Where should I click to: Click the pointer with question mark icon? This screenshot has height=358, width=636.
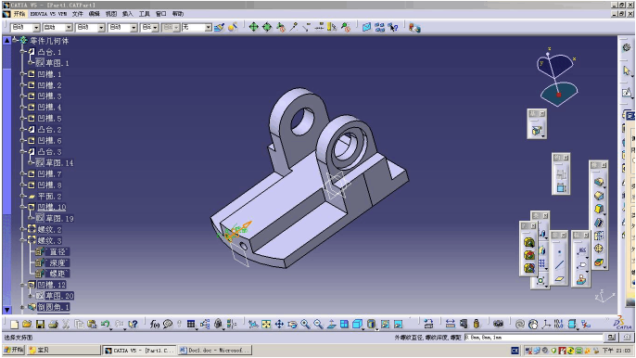[x=393, y=27]
